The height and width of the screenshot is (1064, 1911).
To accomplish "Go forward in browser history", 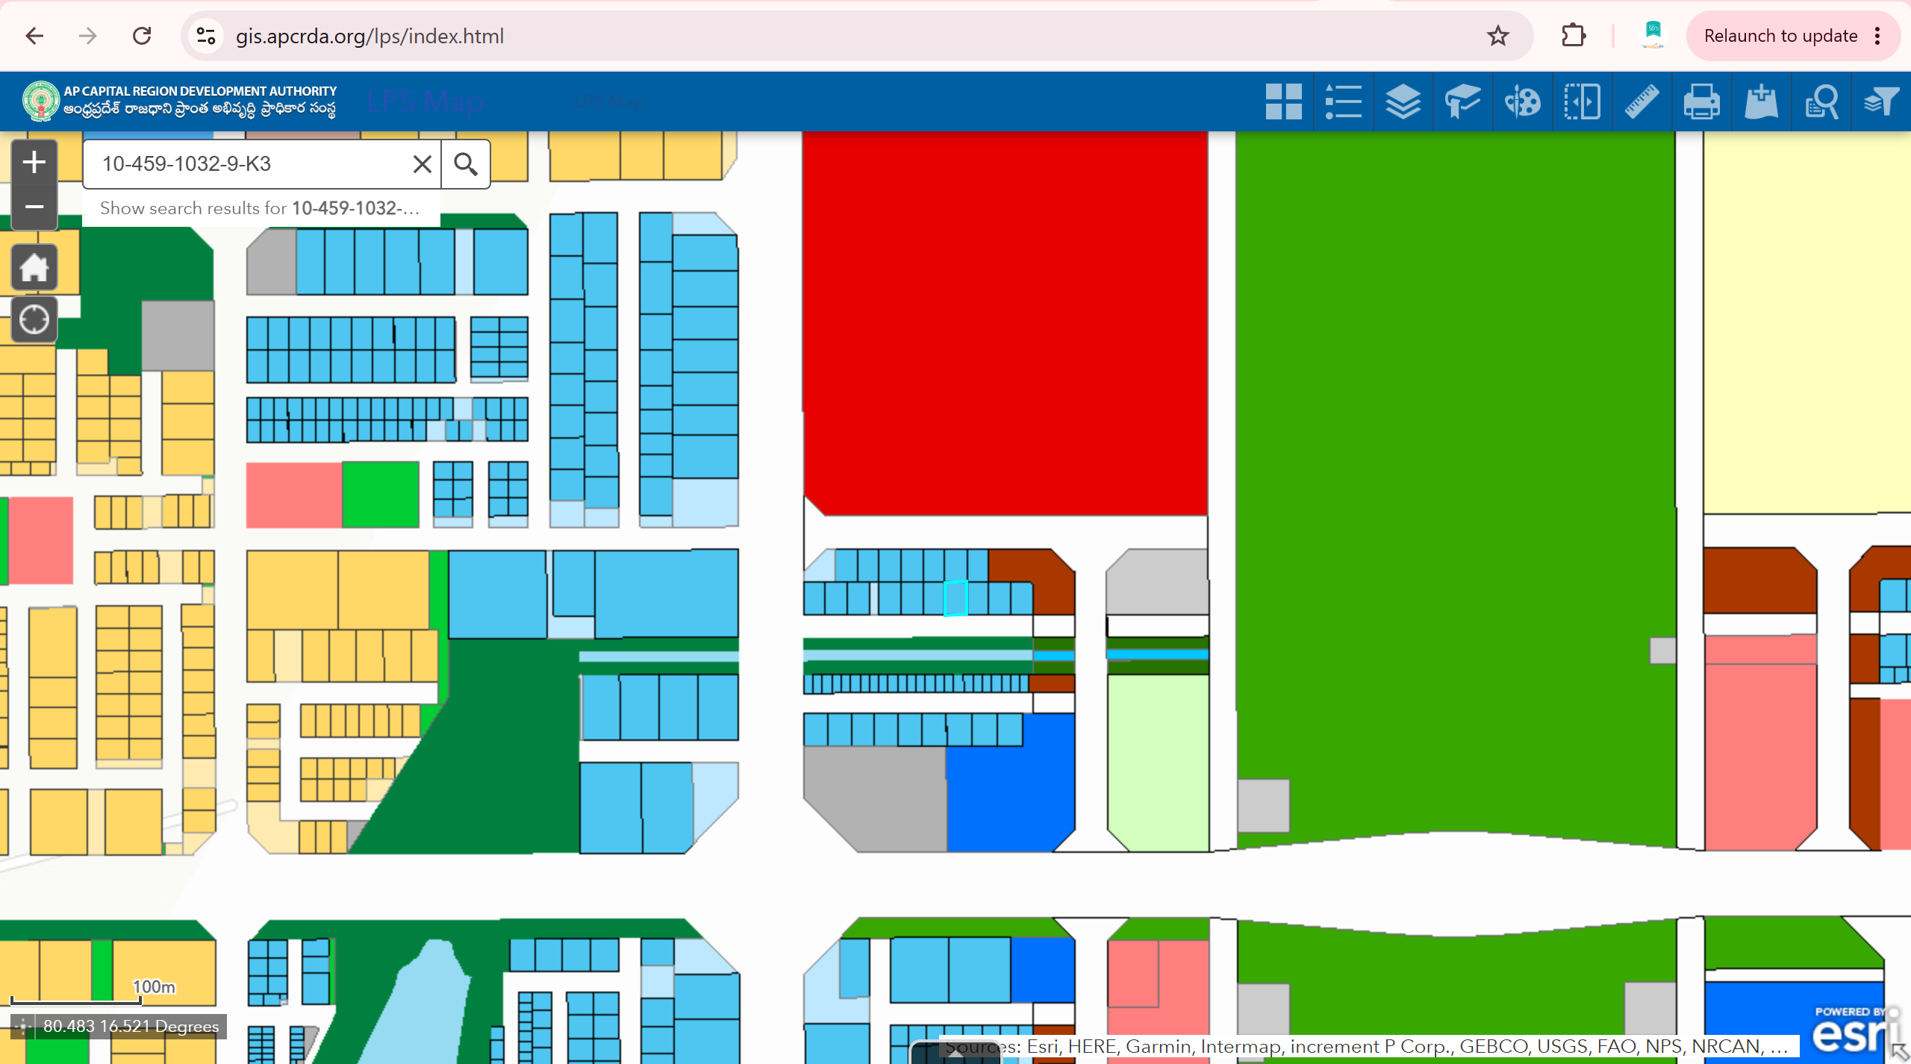I will (88, 36).
